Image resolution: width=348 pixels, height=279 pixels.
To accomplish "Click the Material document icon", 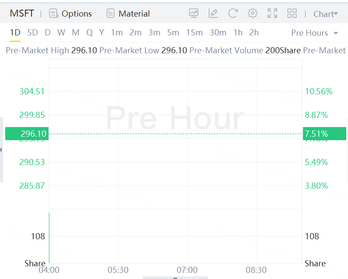I will 111,14.
